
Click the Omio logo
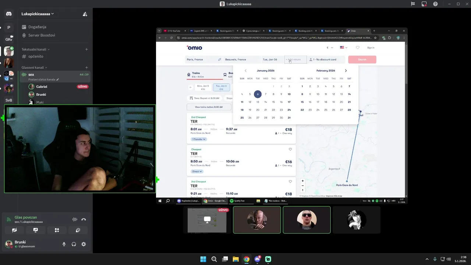click(x=194, y=47)
